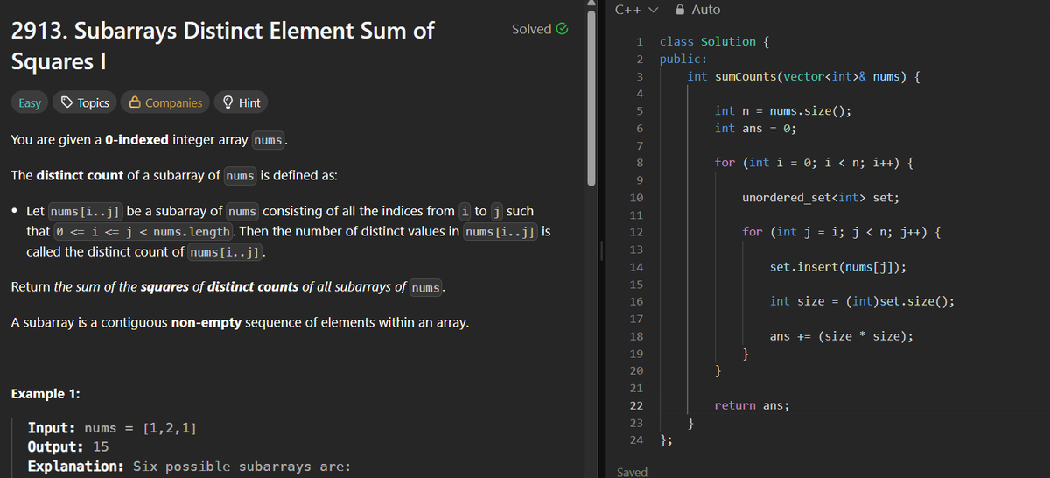
Task: Click the 'unordered_set<int> set;' line
Action: (x=821, y=197)
